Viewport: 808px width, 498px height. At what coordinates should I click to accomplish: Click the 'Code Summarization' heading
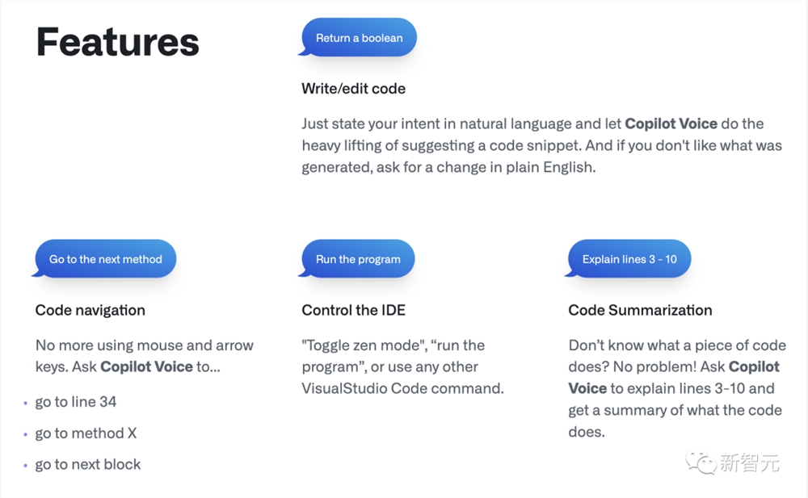640,310
